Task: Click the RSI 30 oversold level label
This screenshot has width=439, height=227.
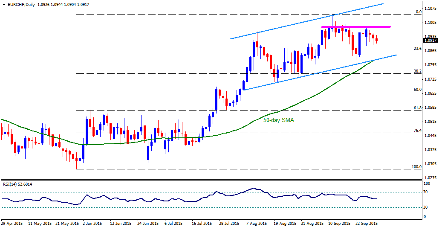Action: coord(427,207)
